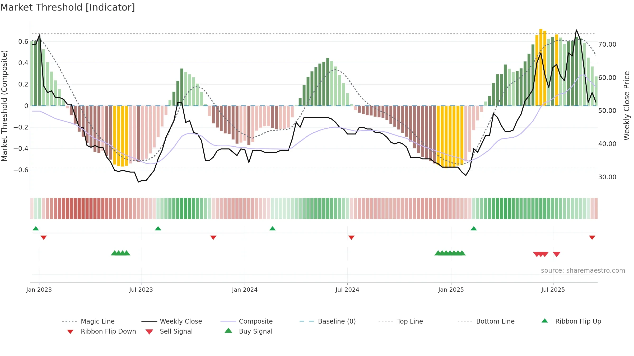Click the '0.2' composite axis tick

click(x=23, y=84)
